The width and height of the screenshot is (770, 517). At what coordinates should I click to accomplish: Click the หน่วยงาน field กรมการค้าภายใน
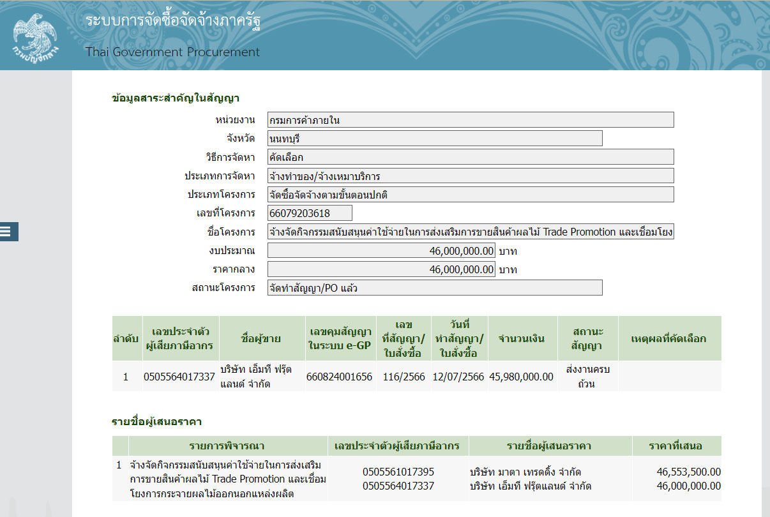coord(471,120)
